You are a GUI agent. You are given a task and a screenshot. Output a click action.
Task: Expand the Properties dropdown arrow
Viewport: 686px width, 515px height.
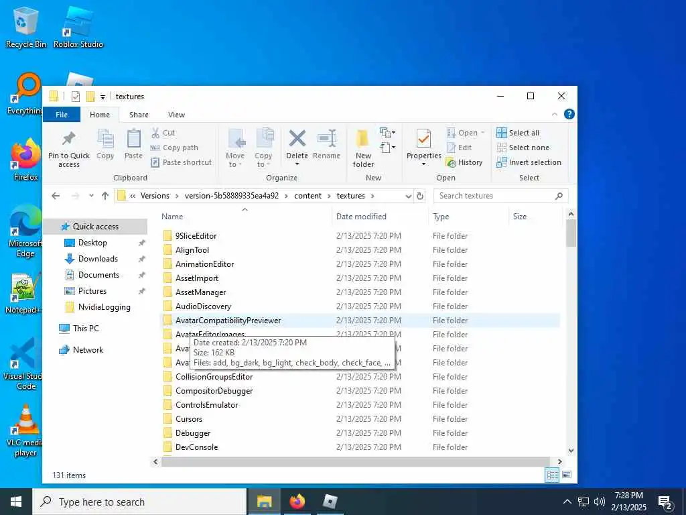click(423, 164)
